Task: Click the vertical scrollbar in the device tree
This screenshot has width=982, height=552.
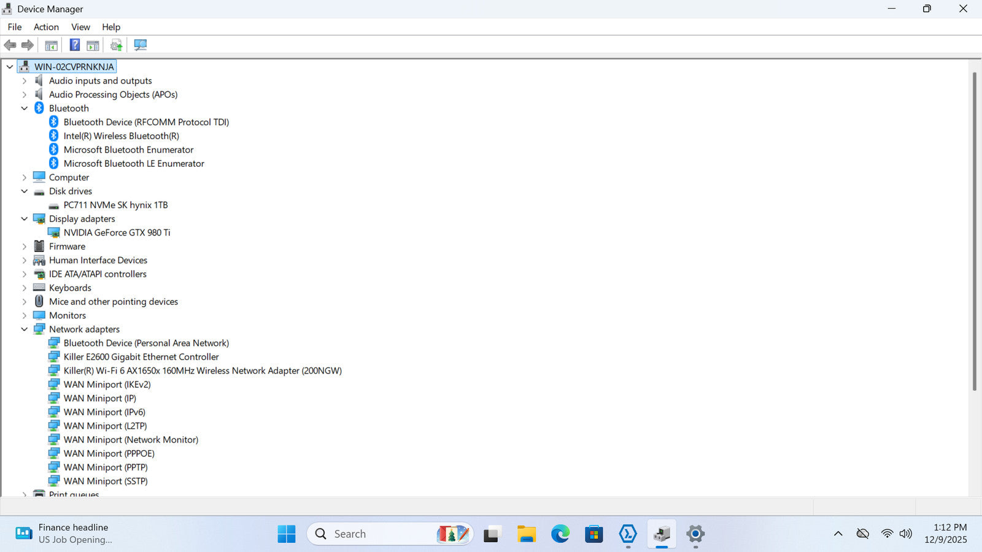Action: pos(974,231)
